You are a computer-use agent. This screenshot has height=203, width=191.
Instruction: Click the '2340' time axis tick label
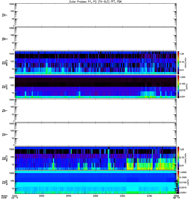tap(149, 196)
